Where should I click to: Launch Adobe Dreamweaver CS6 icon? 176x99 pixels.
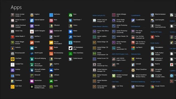[x=94, y=54]
